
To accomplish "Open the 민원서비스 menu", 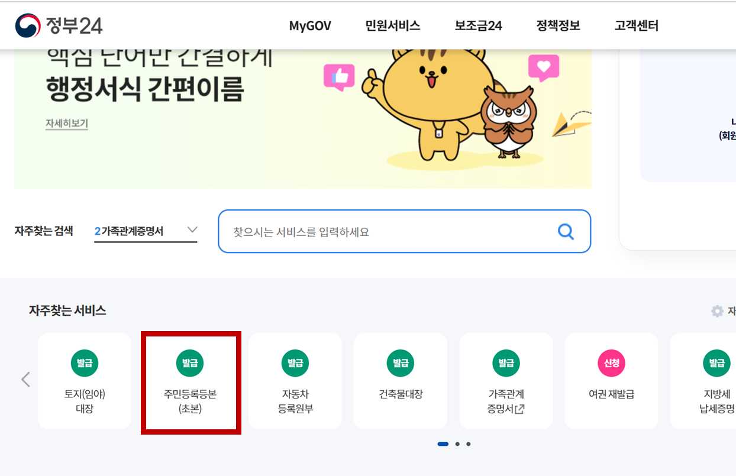I will click(393, 25).
